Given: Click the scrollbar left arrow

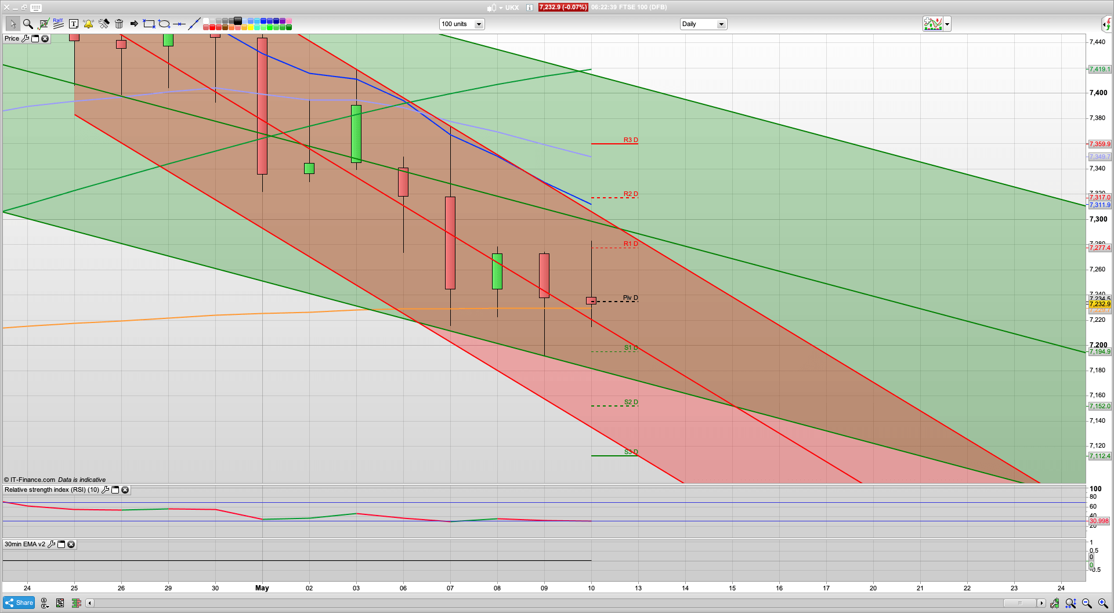Looking at the screenshot, I should pyautogui.click(x=90, y=603).
